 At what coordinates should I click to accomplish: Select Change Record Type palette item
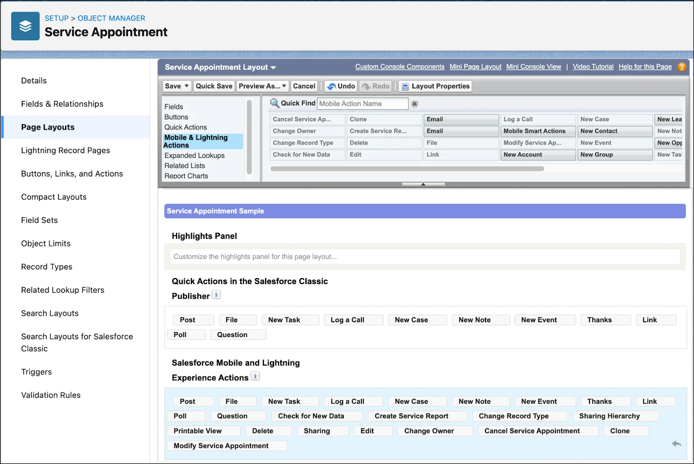click(x=307, y=143)
